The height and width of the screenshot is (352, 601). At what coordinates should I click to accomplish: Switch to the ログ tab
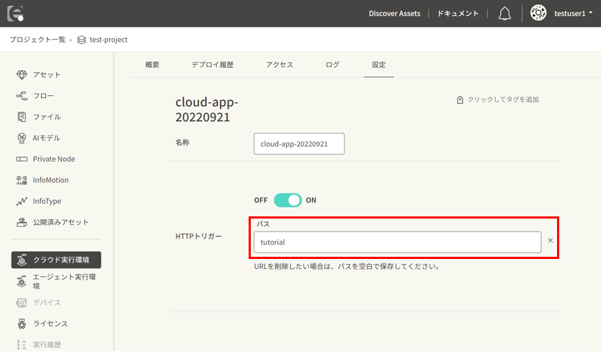[x=332, y=65]
